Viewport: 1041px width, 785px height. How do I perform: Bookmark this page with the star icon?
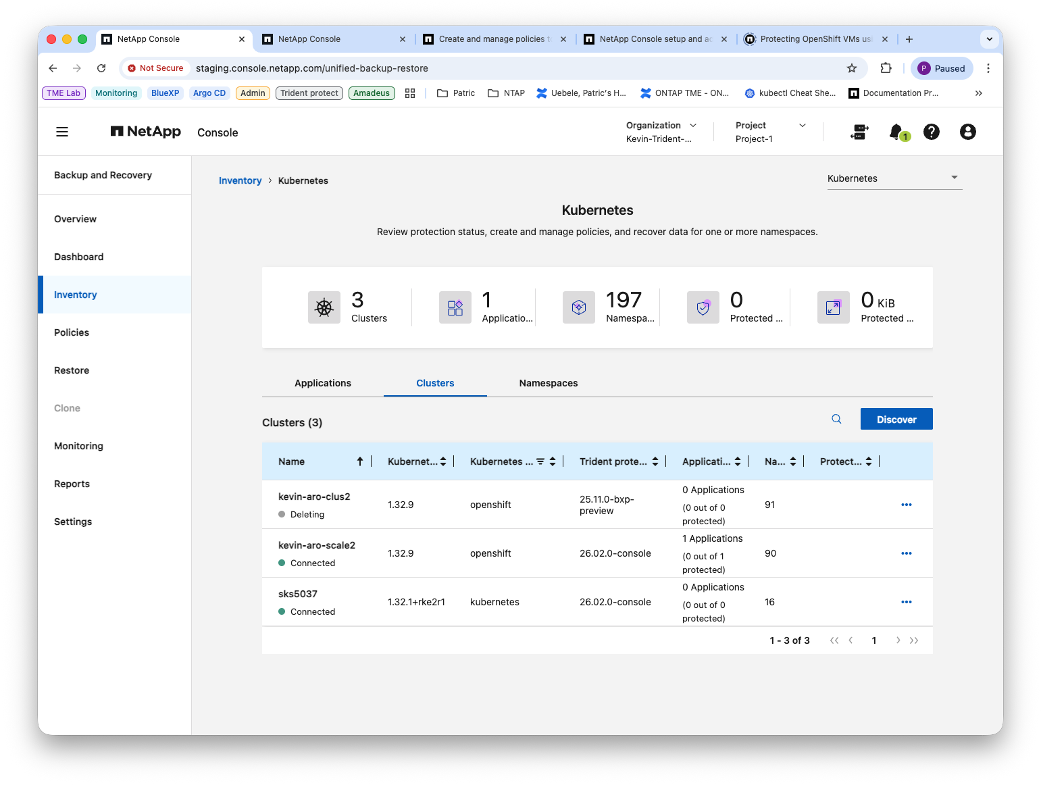click(x=852, y=68)
